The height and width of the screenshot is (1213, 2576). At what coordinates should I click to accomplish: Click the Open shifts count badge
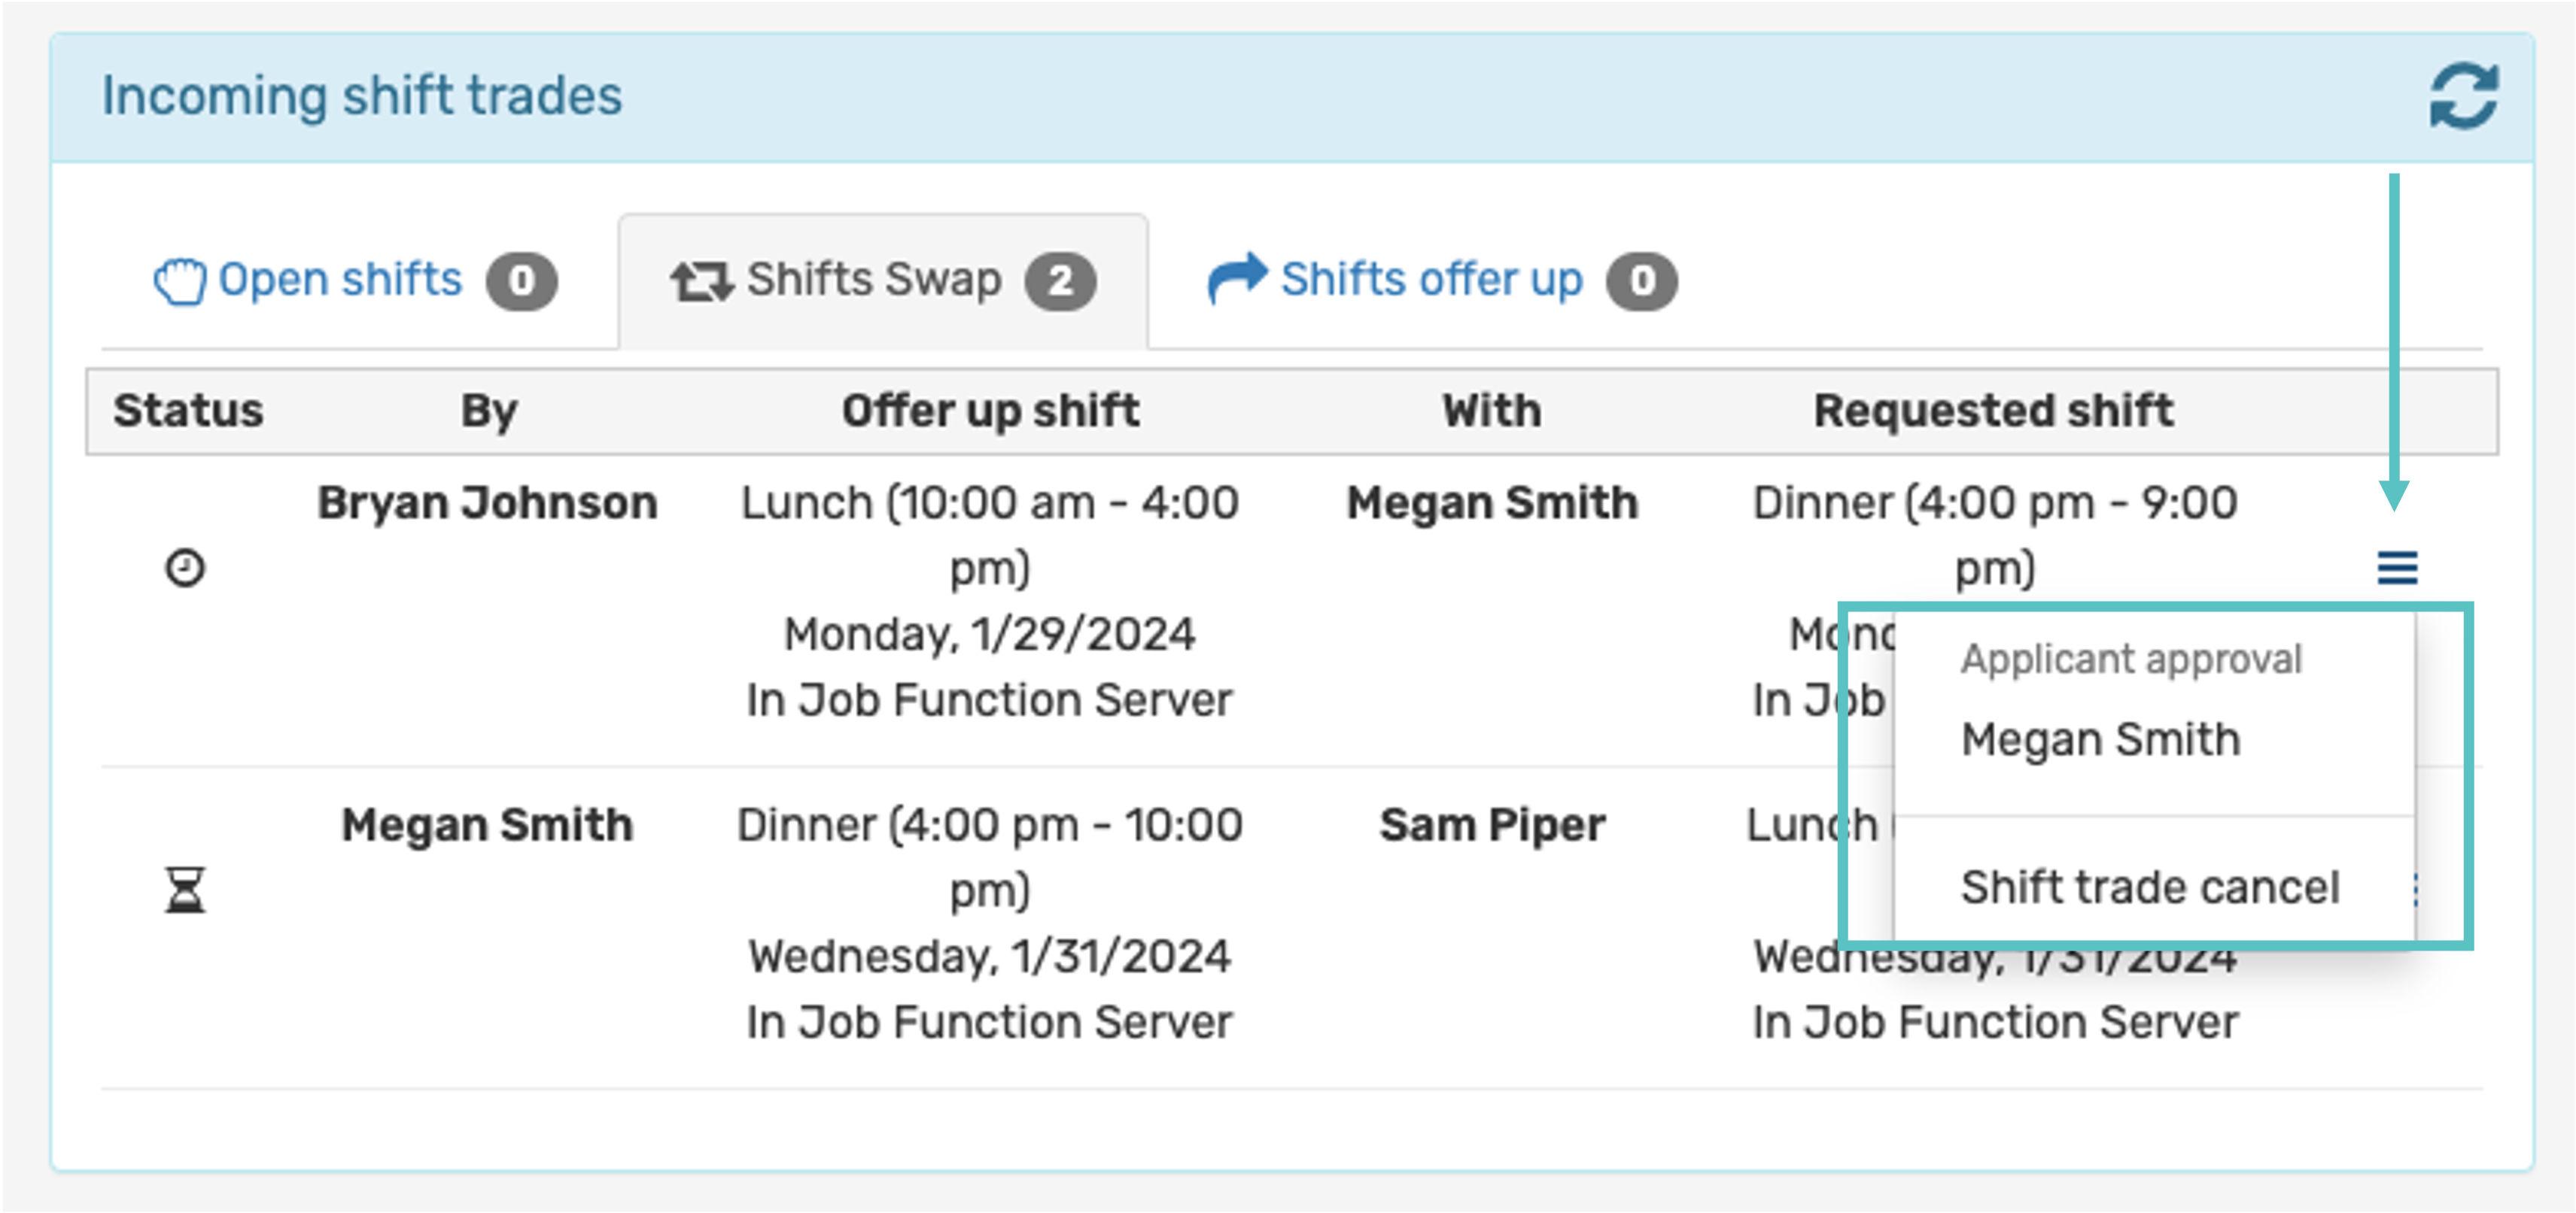[x=522, y=282]
